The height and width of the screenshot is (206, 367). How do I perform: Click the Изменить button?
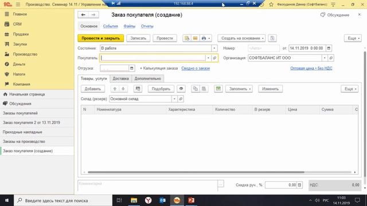coord(270,89)
